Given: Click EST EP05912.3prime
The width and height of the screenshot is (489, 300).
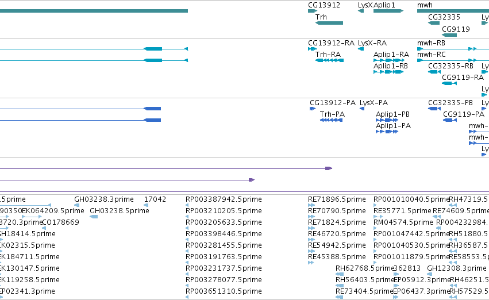Looking at the screenshot, I should pyautogui.click(x=422, y=280).
